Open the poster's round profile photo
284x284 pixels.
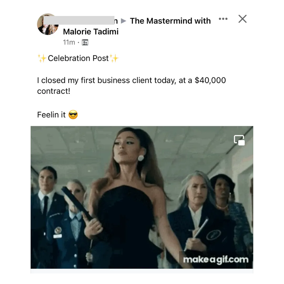tap(48, 24)
